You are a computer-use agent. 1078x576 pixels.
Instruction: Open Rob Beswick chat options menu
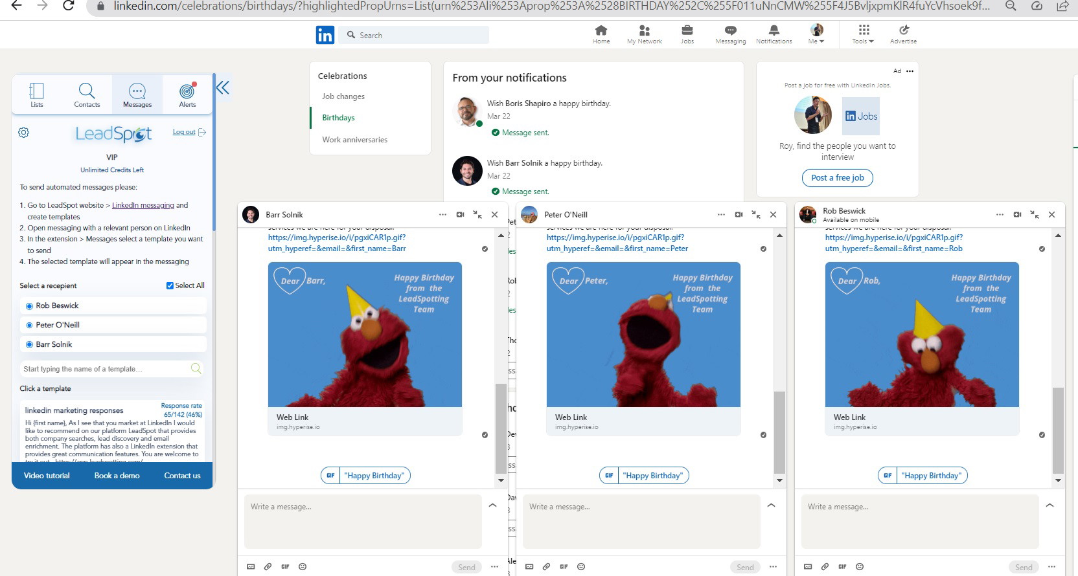point(1000,214)
